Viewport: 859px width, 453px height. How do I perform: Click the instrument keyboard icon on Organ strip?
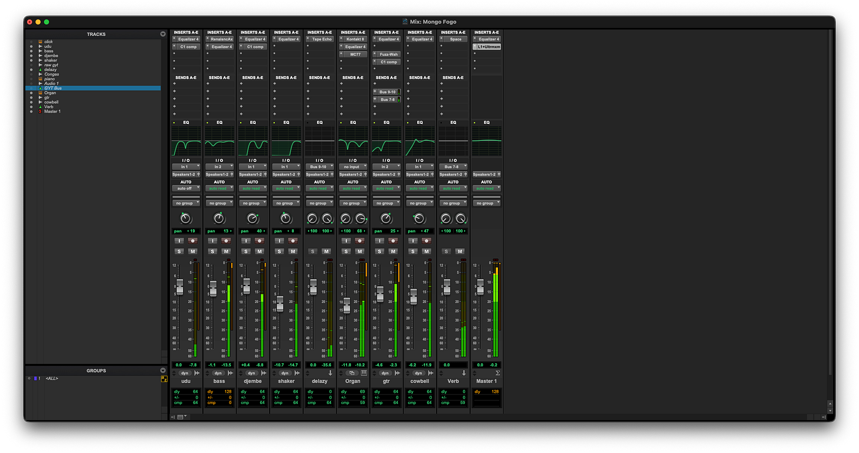[363, 373]
